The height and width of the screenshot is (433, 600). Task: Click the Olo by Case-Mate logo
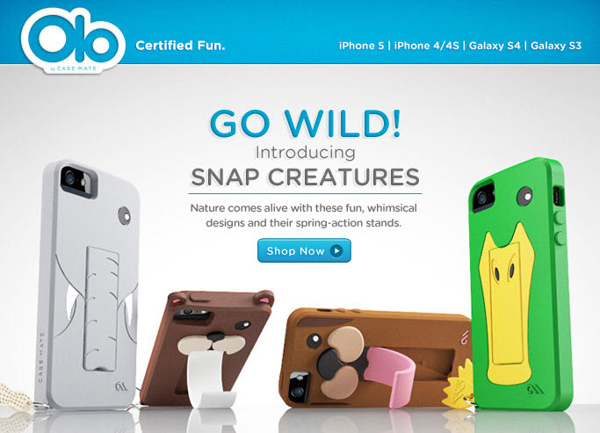(73, 41)
